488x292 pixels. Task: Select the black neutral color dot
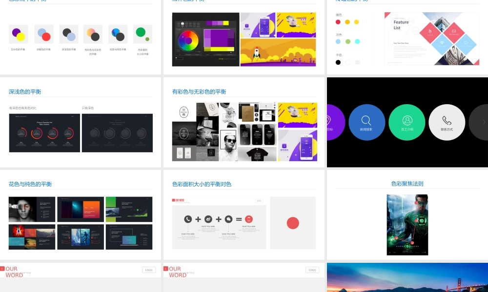[x=338, y=62]
